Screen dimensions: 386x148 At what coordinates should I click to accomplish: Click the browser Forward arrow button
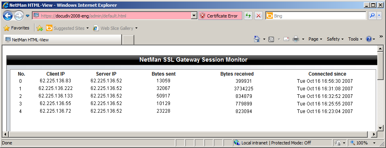coord(19,16)
